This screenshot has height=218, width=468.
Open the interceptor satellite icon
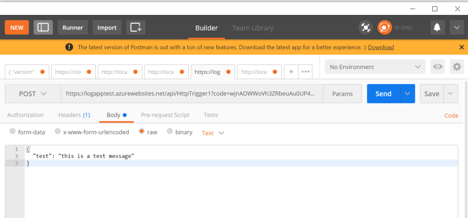pos(365,27)
